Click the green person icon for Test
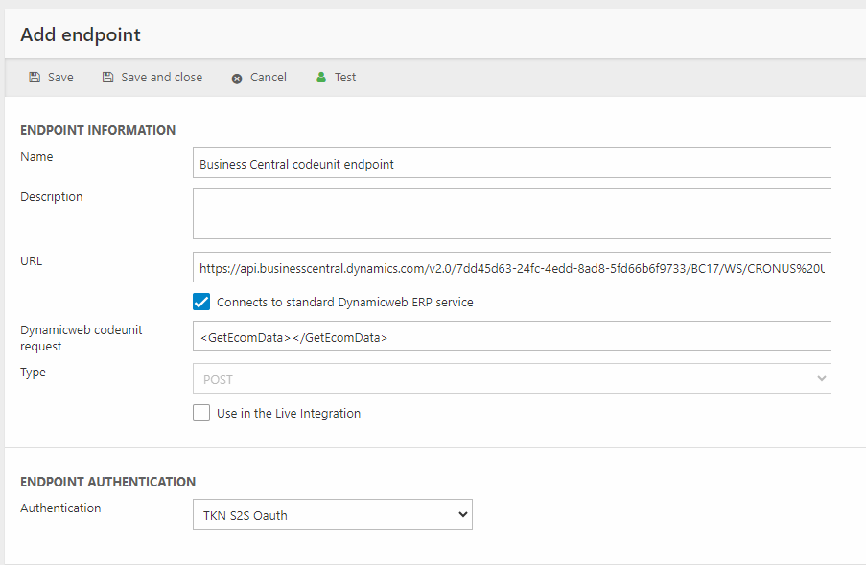This screenshot has height=565, width=866. 321,78
